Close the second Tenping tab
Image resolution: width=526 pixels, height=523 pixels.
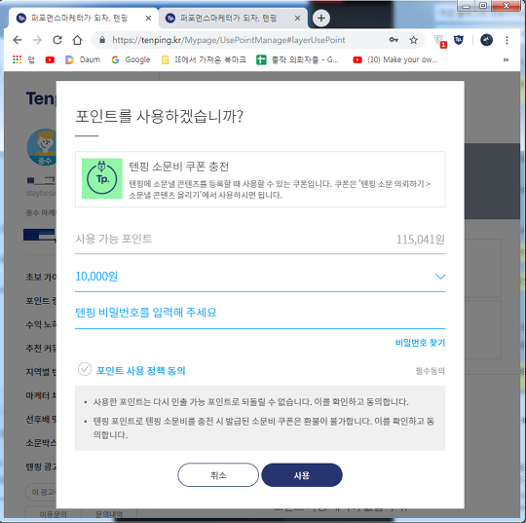tap(297, 19)
